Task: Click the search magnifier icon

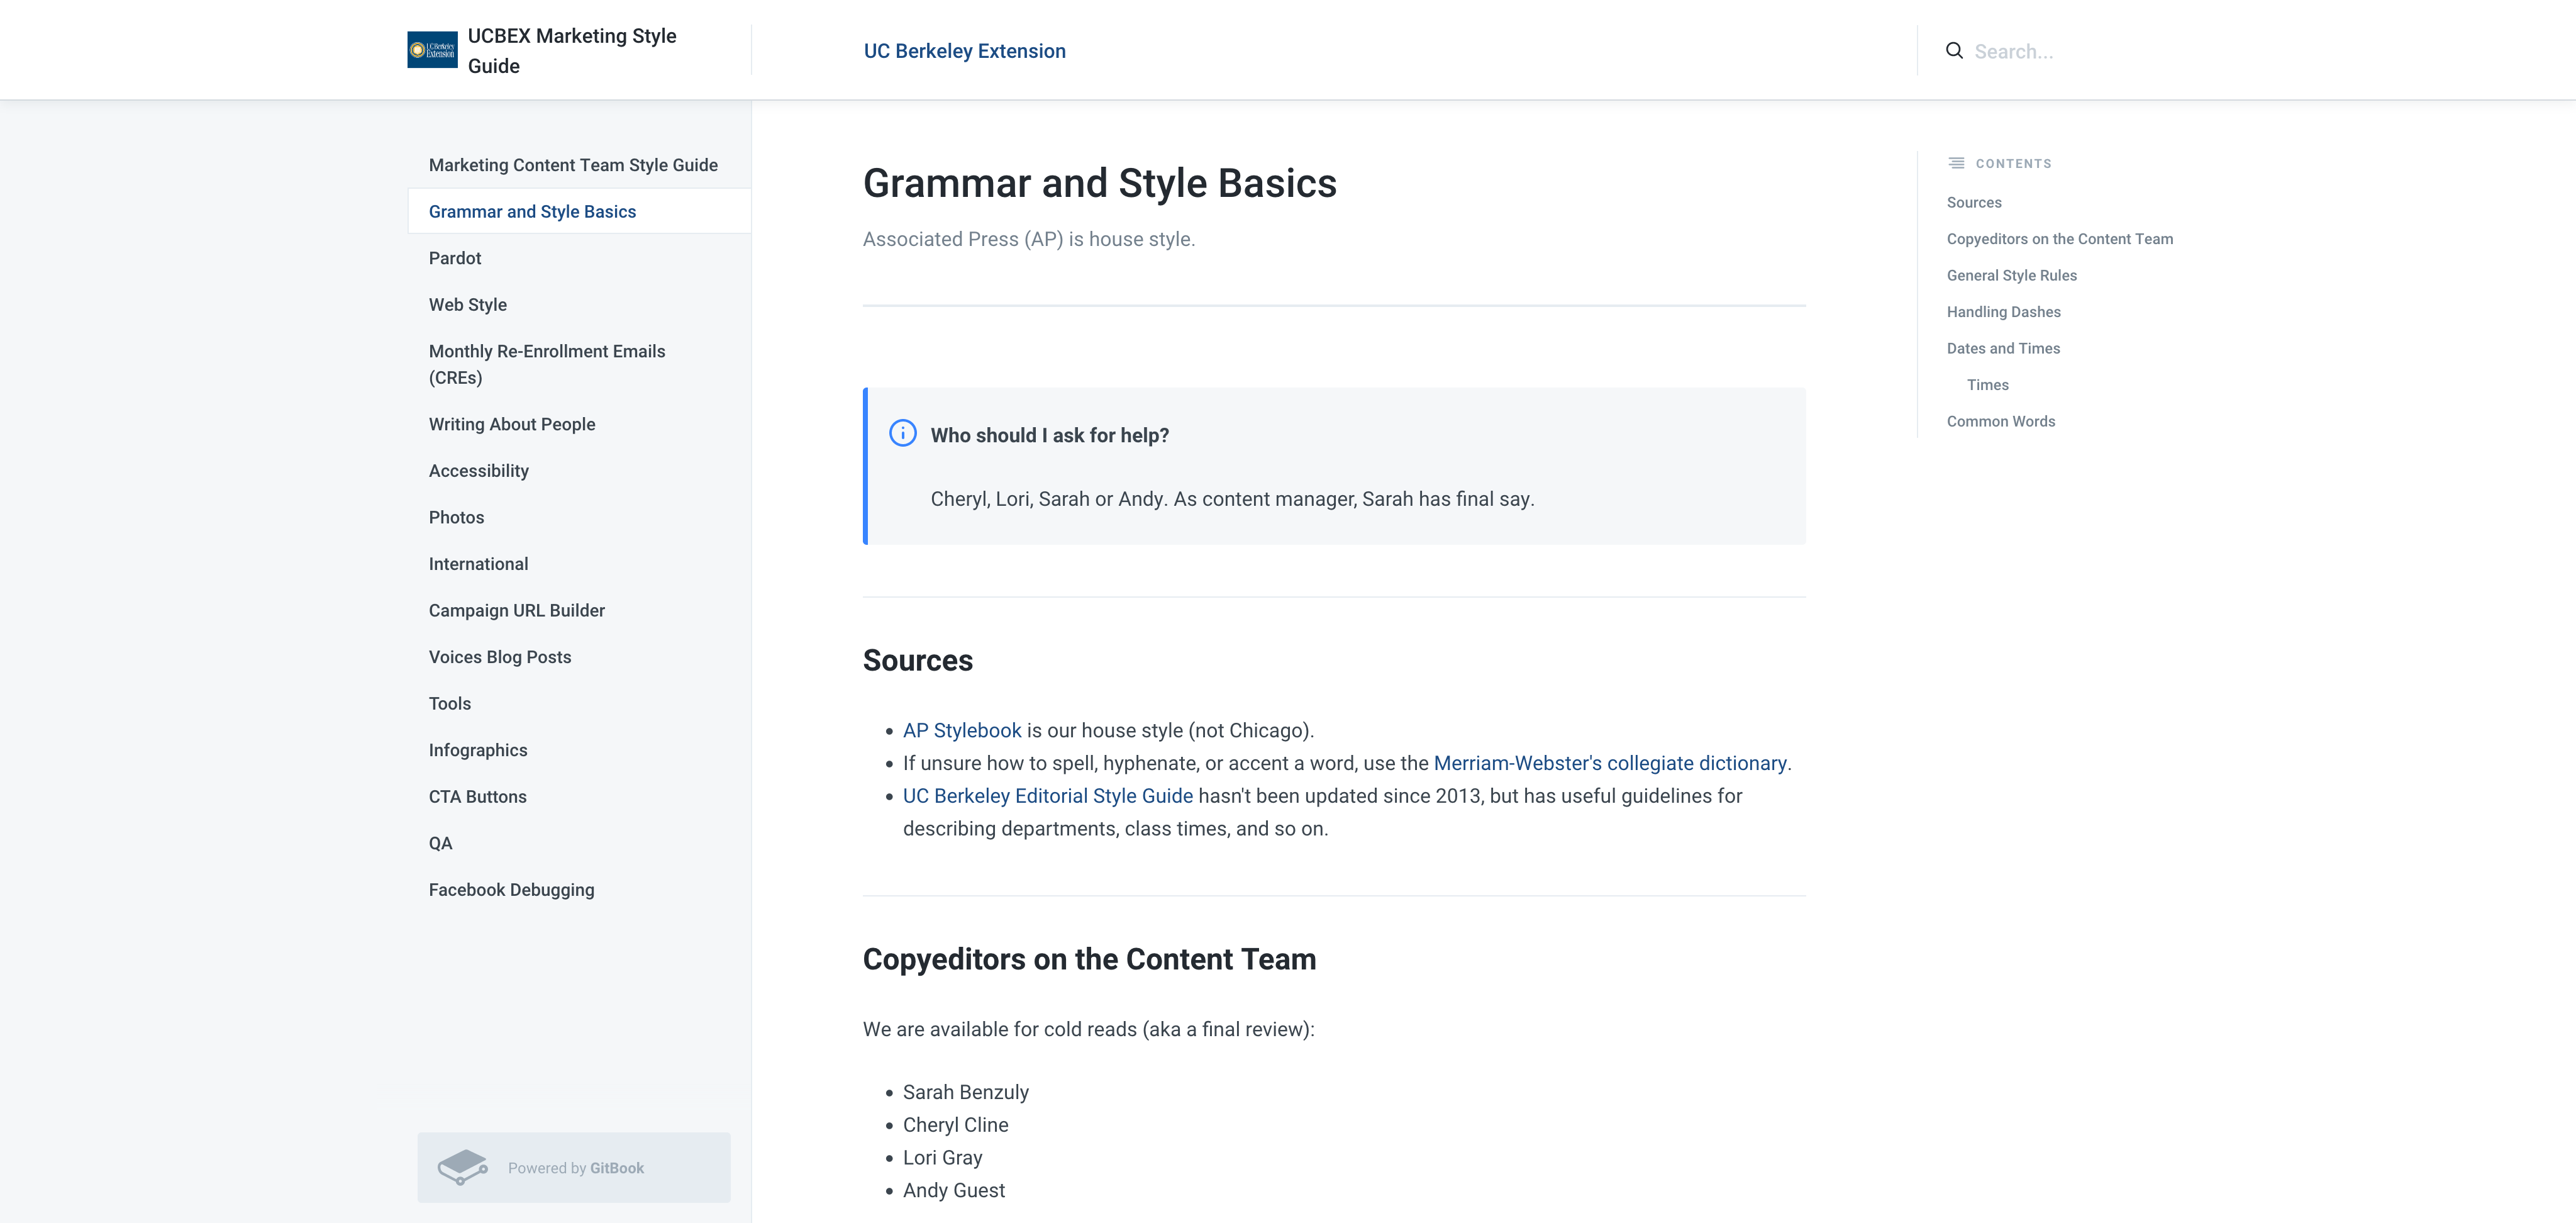Action: 1953,51
